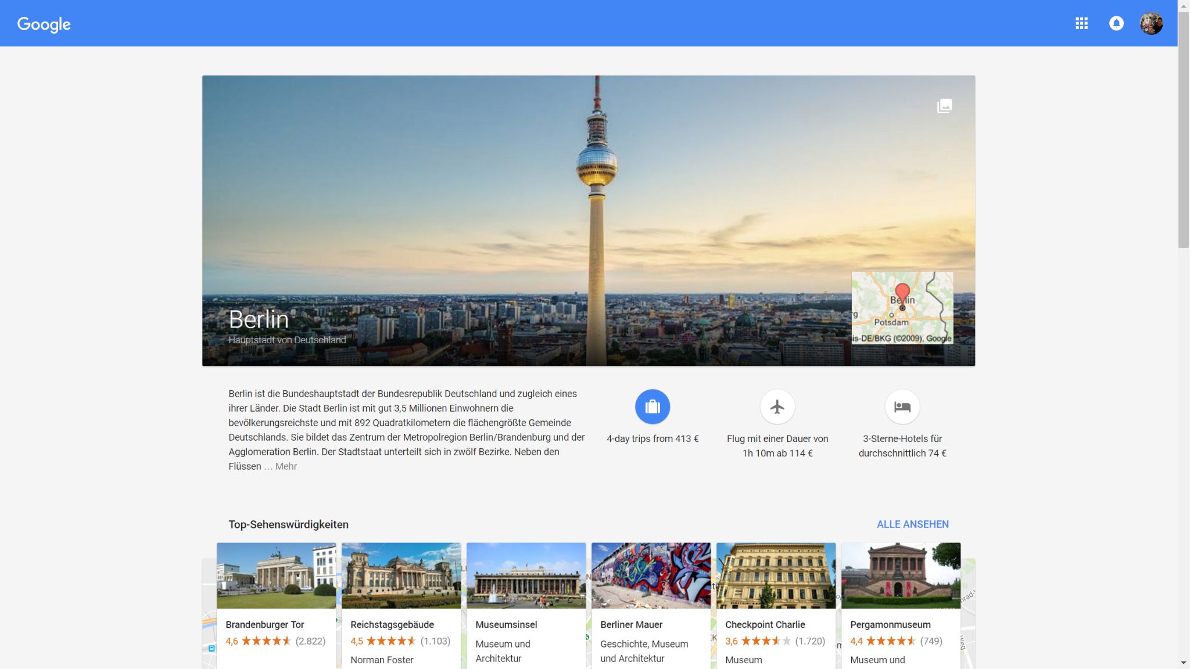Open the notifications bell
The height and width of the screenshot is (669, 1190).
click(1116, 23)
